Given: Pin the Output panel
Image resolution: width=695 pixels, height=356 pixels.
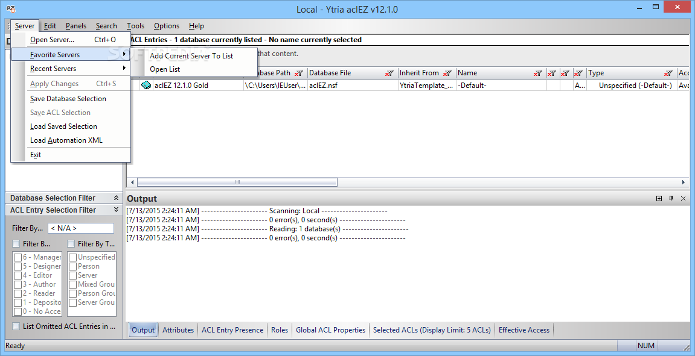Looking at the screenshot, I should (671, 199).
